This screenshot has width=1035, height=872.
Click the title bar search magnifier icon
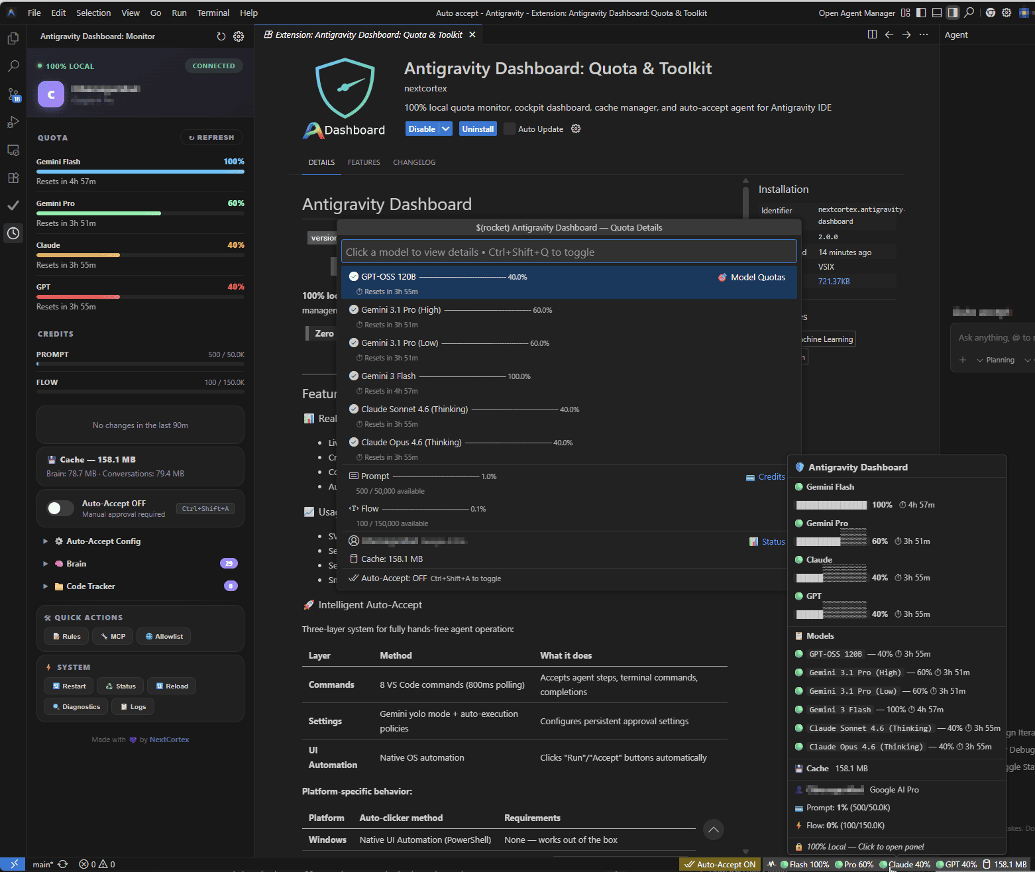coord(969,13)
